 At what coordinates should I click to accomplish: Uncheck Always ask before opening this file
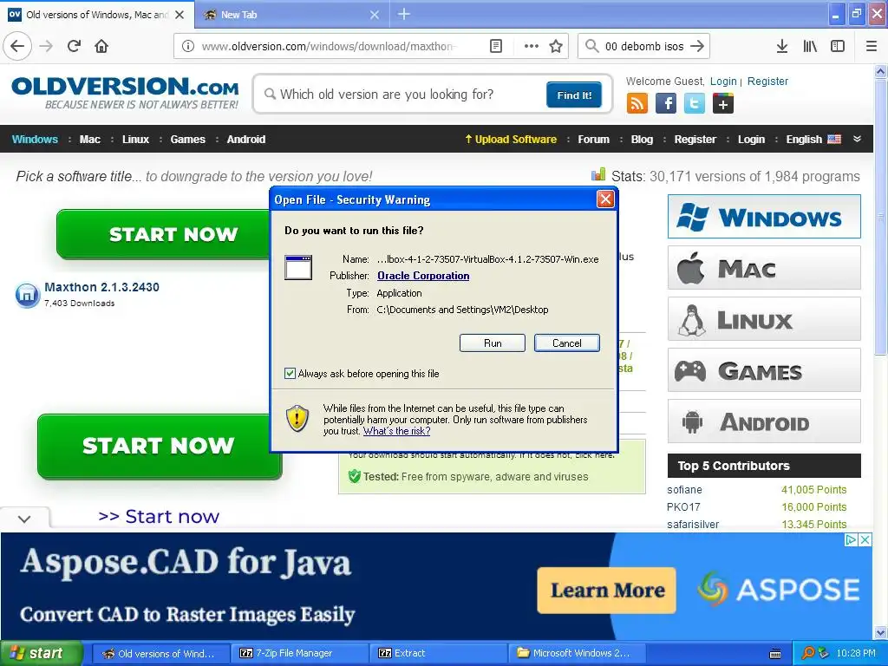tap(290, 373)
